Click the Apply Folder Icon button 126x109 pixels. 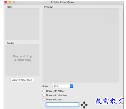coord(22,80)
